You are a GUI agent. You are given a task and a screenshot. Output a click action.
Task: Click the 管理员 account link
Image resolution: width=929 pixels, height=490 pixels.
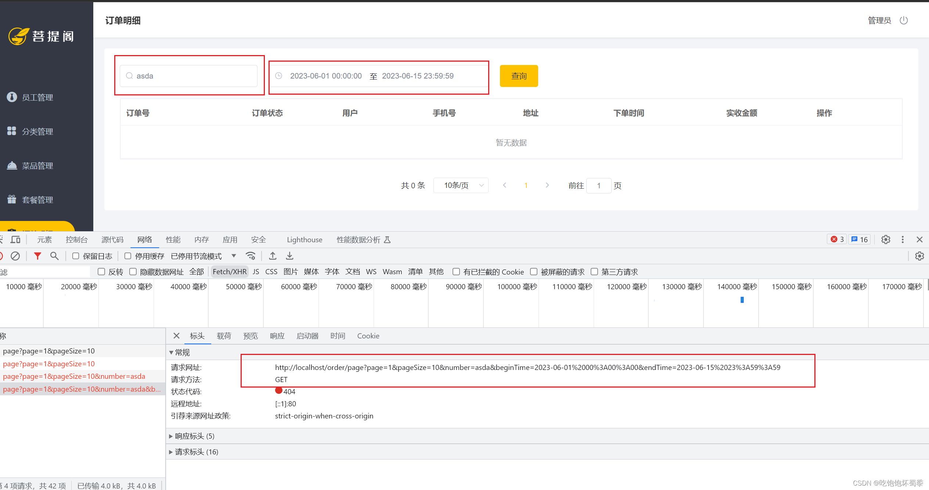[x=879, y=20]
